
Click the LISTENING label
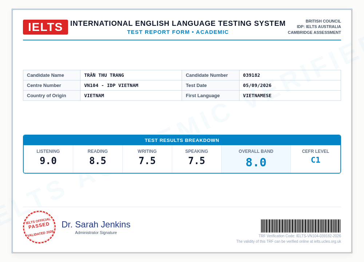(48, 151)
